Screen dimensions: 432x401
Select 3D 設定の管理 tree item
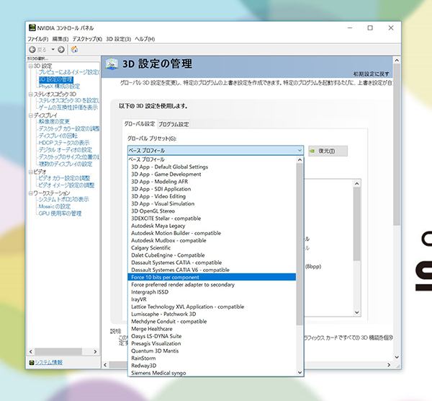point(56,79)
